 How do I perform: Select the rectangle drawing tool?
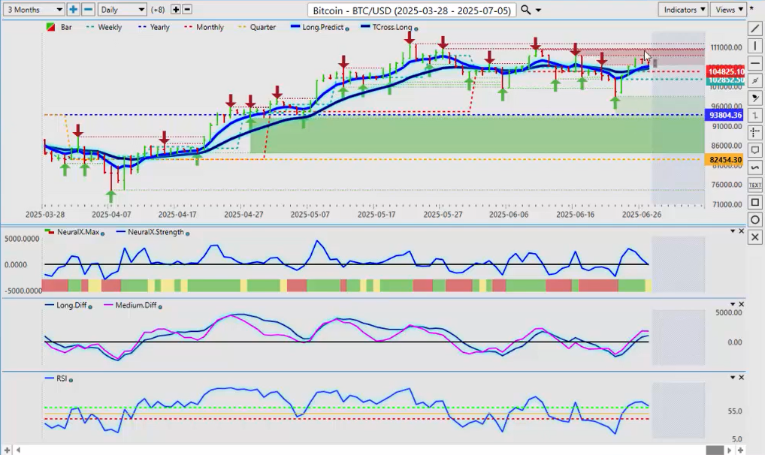tap(754, 202)
